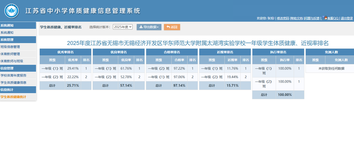Image resolution: width=354 pixels, height=163 pixels.
Task: Click 退出登录 to log out
Action: pos(347,18)
